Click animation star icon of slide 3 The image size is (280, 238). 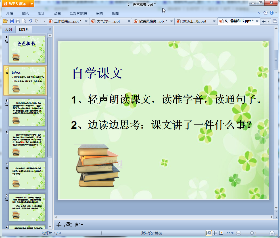point(7,105)
